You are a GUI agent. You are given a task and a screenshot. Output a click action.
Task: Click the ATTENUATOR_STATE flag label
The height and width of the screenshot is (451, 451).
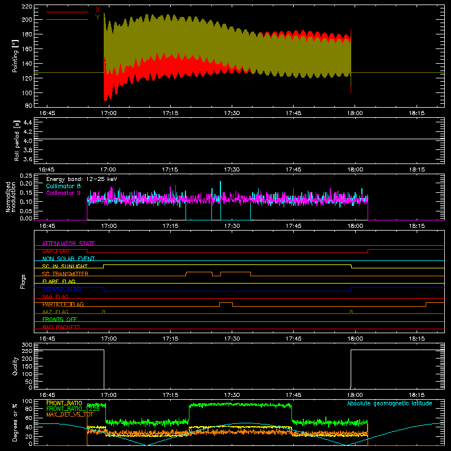pyautogui.click(x=68, y=244)
